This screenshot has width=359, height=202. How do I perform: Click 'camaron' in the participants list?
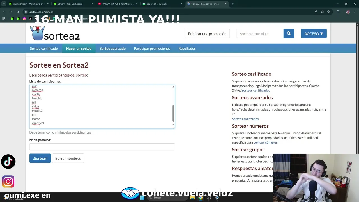tap(37, 90)
